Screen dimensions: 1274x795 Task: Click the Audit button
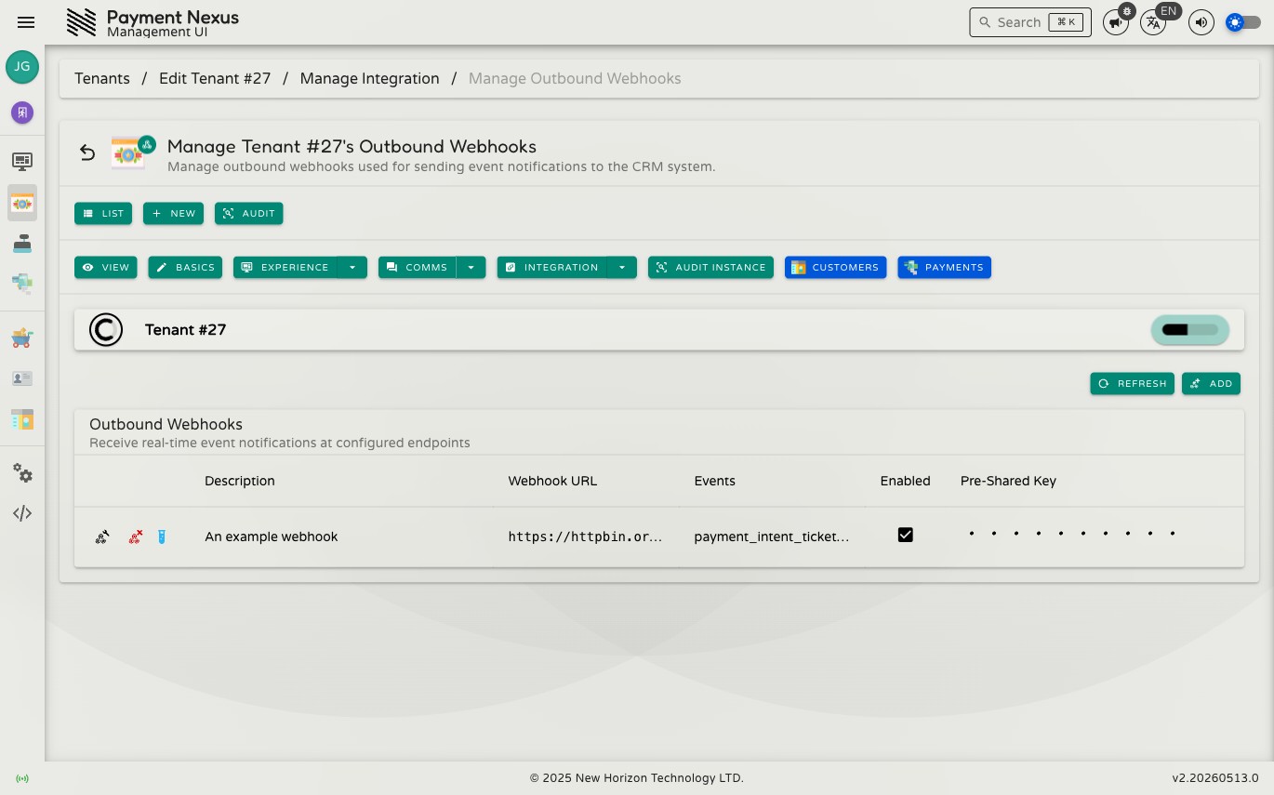(x=249, y=213)
